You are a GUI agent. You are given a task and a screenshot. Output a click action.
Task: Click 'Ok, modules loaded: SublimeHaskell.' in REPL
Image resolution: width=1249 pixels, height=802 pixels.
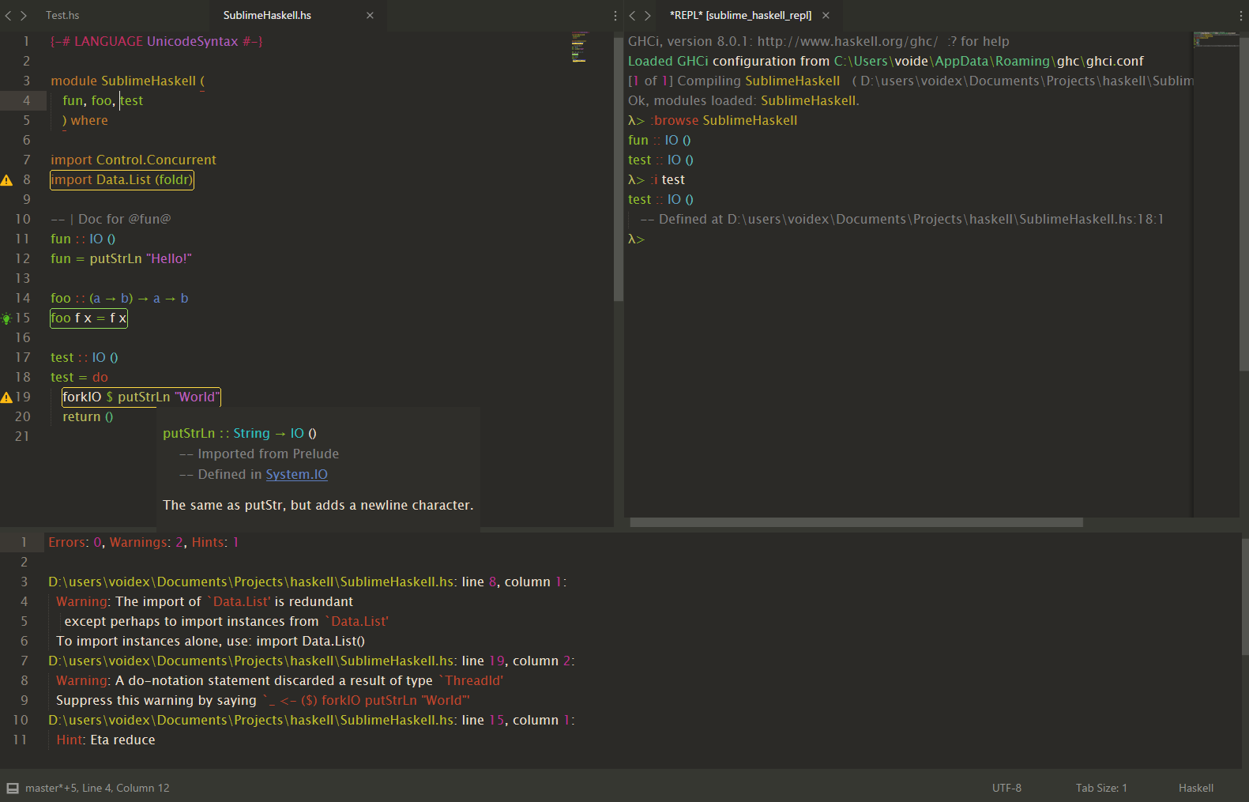pos(743,100)
